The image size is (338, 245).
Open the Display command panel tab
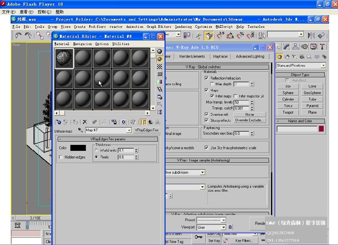pyautogui.click(x=313, y=46)
